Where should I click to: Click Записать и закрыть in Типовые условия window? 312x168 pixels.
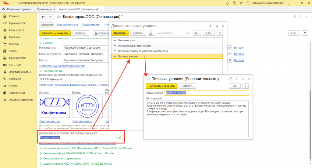(161, 86)
